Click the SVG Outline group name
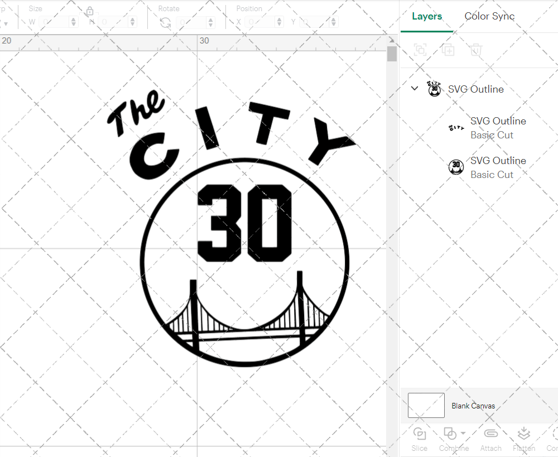The height and width of the screenshot is (457, 558). (475, 89)
